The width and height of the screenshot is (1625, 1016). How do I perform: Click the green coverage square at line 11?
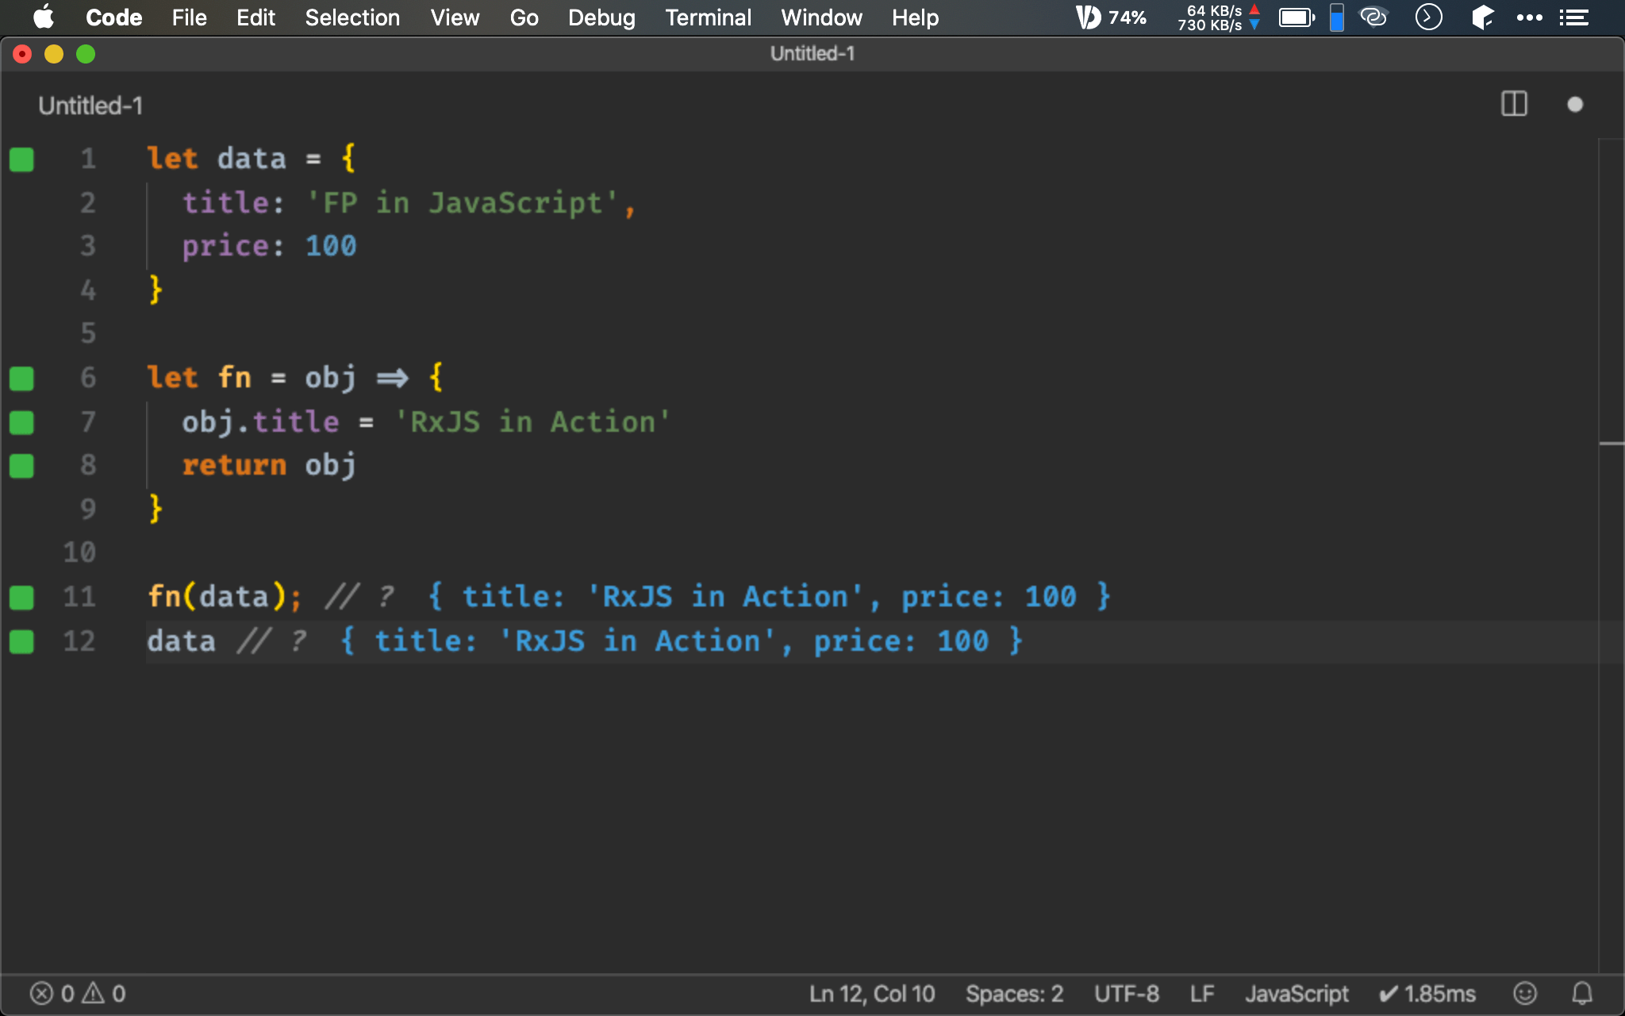[21, 597]
